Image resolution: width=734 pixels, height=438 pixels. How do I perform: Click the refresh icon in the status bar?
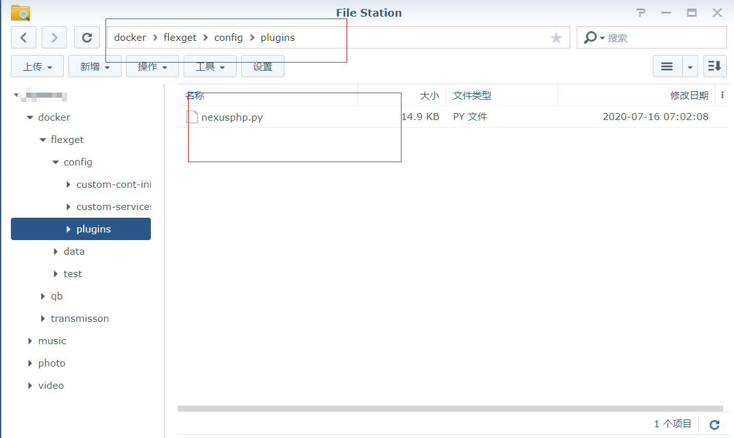(714, 423)
